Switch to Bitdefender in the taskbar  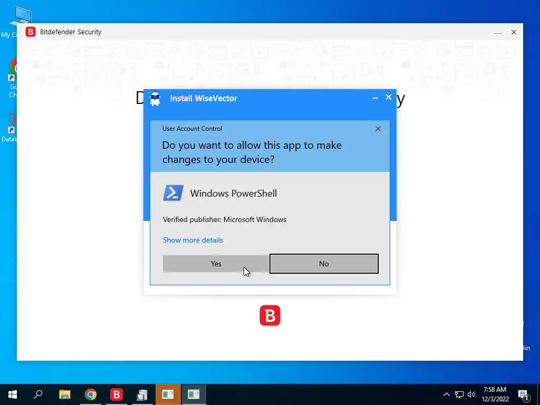click(x=117, y=394)
